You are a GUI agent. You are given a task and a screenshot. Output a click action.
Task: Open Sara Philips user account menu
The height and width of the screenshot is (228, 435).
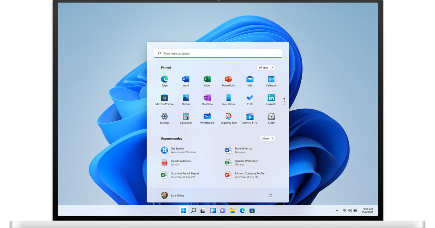click(x=173, y=195)
